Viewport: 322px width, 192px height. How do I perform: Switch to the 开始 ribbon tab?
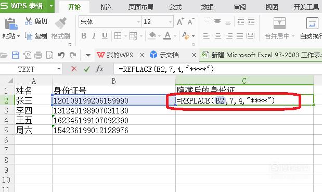[x=74, y=7]
